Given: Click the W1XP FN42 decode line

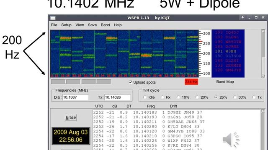Looking at the screenshot, I should click(x=146, y=141).
